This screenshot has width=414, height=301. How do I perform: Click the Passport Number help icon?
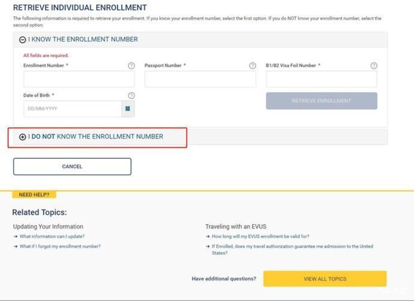tap(253, 65)
